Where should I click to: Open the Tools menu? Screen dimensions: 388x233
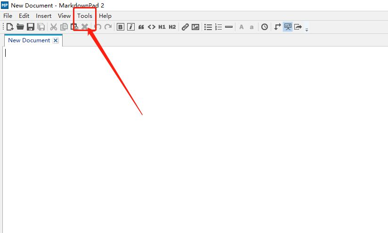pyautogui.click(x=85, y=16)
